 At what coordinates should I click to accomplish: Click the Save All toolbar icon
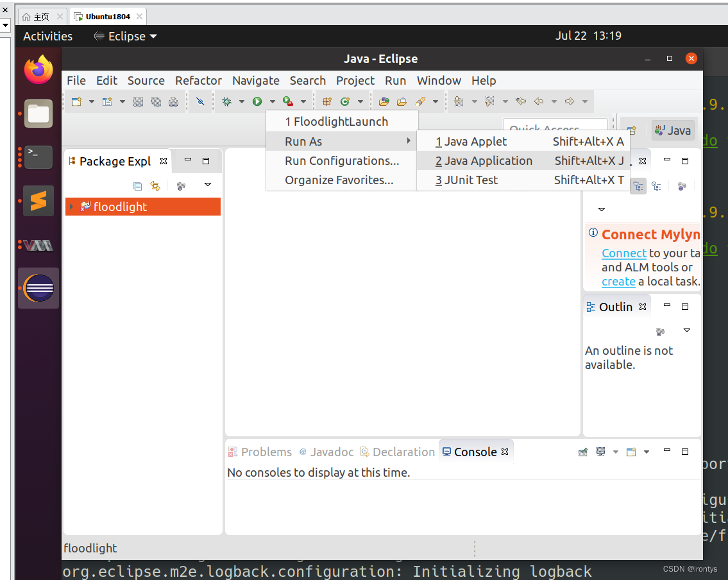[156, 101]
